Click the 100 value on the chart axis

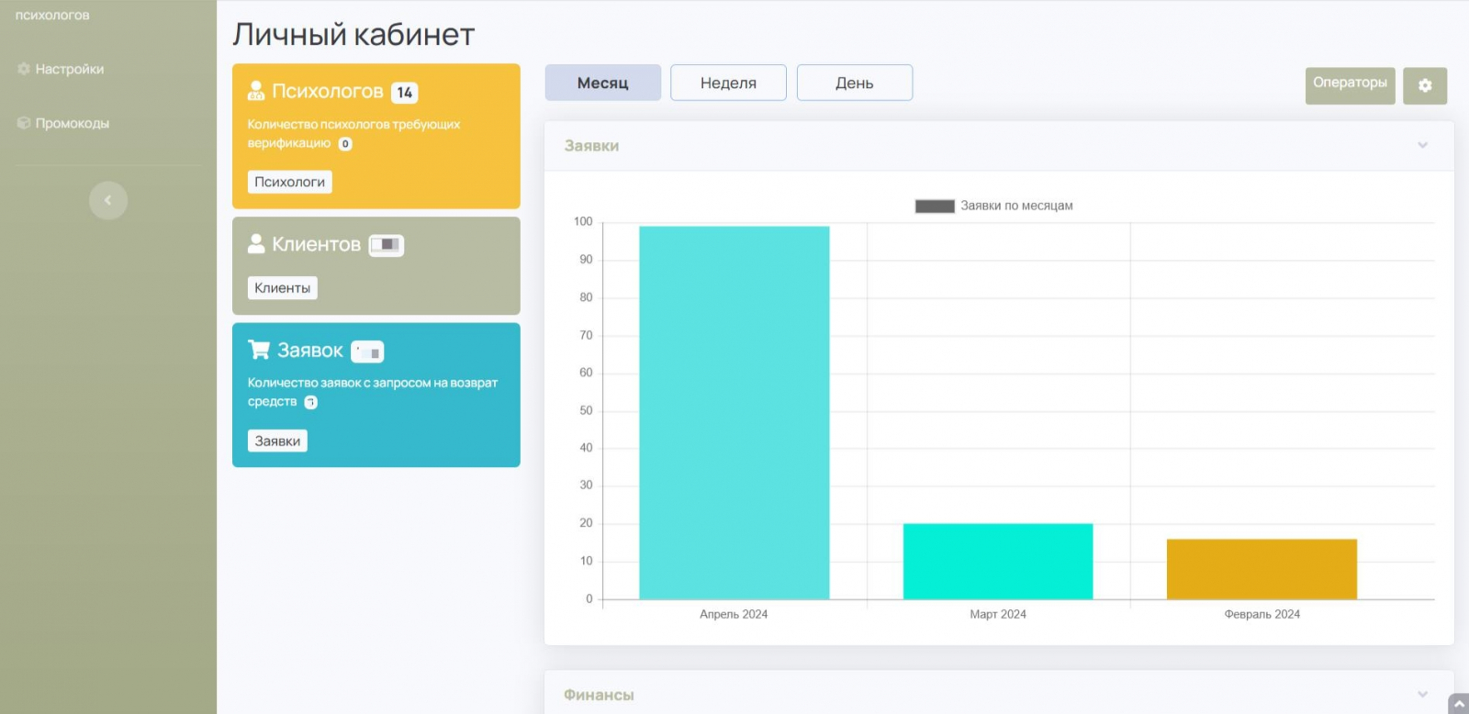(583, 222)
